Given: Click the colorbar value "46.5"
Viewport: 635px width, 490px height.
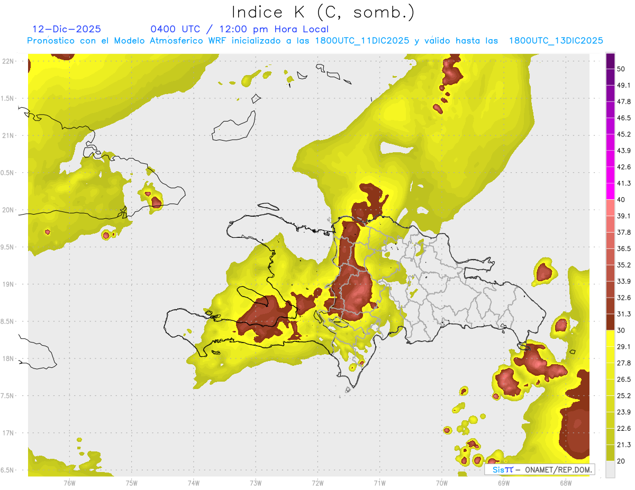Looking at the screenshot, I should tap(624, 118).
